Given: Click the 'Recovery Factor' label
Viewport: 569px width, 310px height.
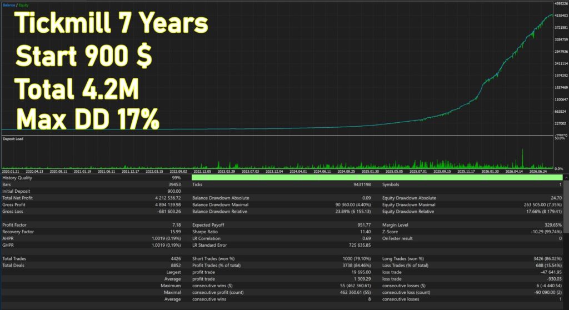Looking at the screenshot, I should pos(18,232).
